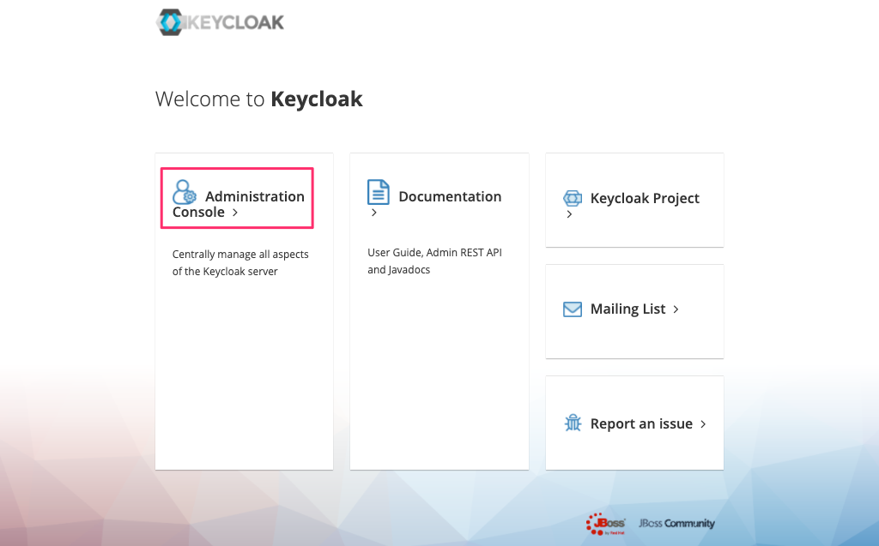The image size is (879, 546).
Task: Open the Report an issue link
Action: 641,424
